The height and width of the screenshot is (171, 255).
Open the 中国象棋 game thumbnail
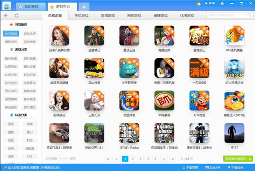164,100
